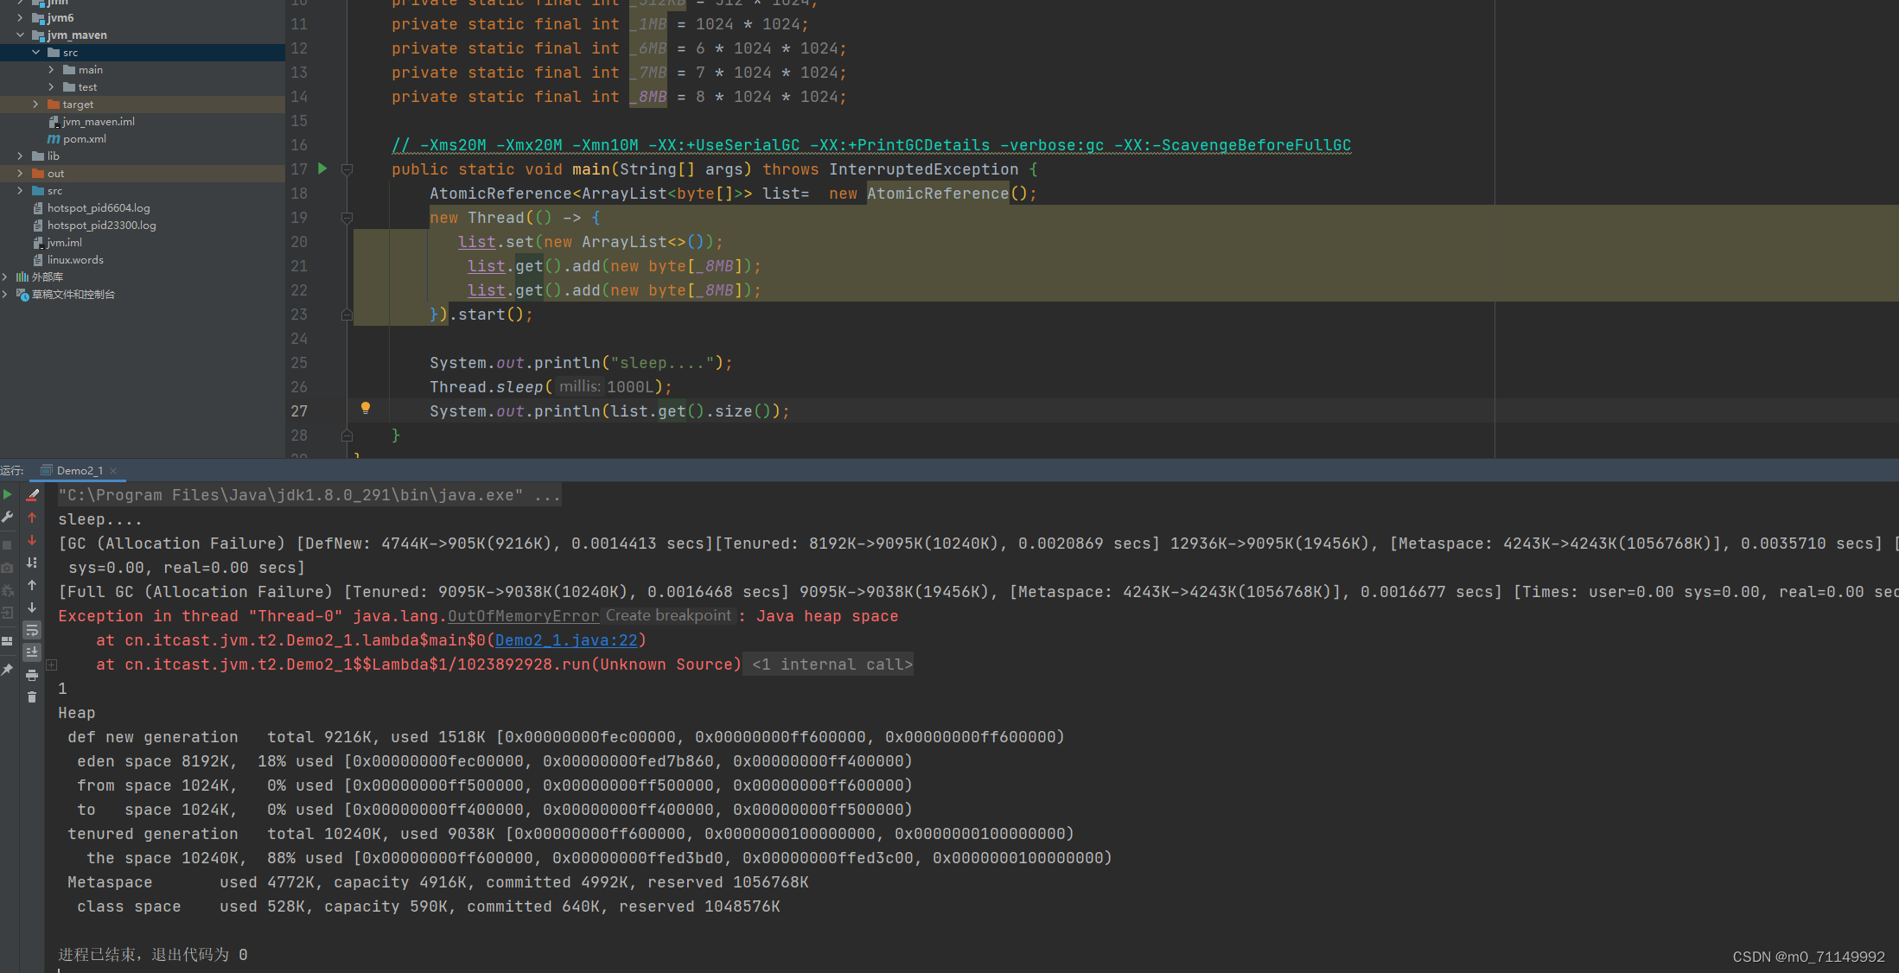Toggle soft-wrap in the console
The width and height of the screenshot is (1899, 973).
pos(32,630)
